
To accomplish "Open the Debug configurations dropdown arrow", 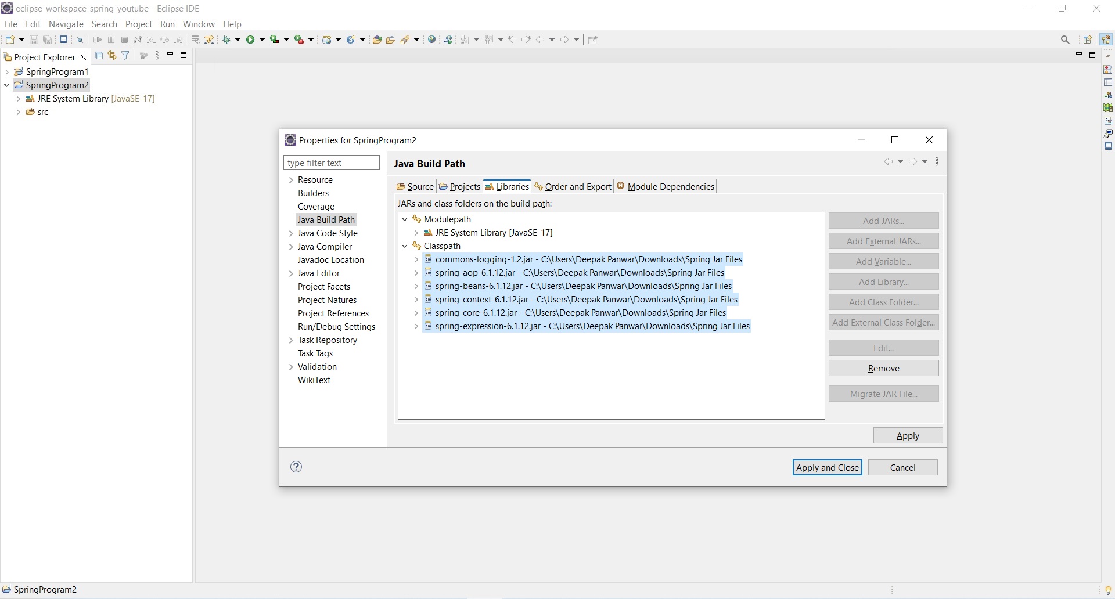I will tap(238, 39).
